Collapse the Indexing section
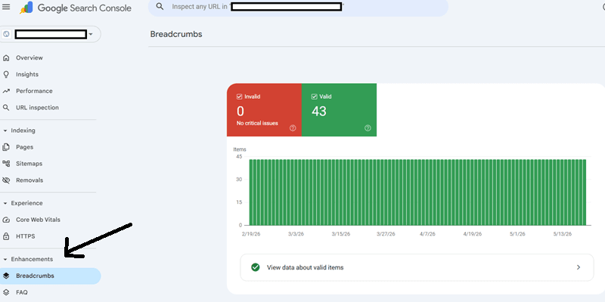The height and width of the screenshot is (302, 605). [20, 131]
